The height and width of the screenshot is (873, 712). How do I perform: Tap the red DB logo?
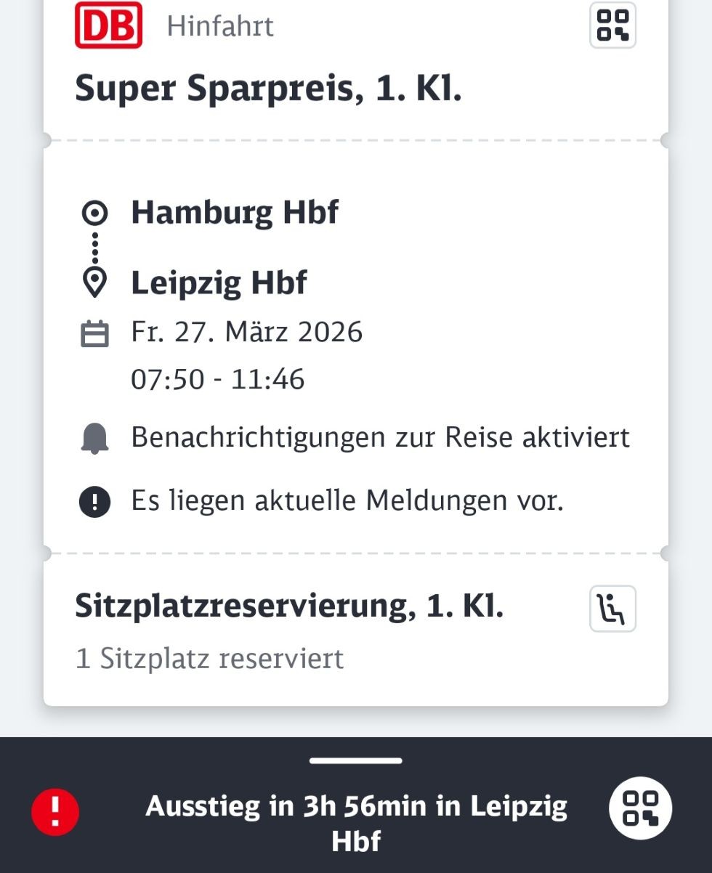[x=108, y=25]
